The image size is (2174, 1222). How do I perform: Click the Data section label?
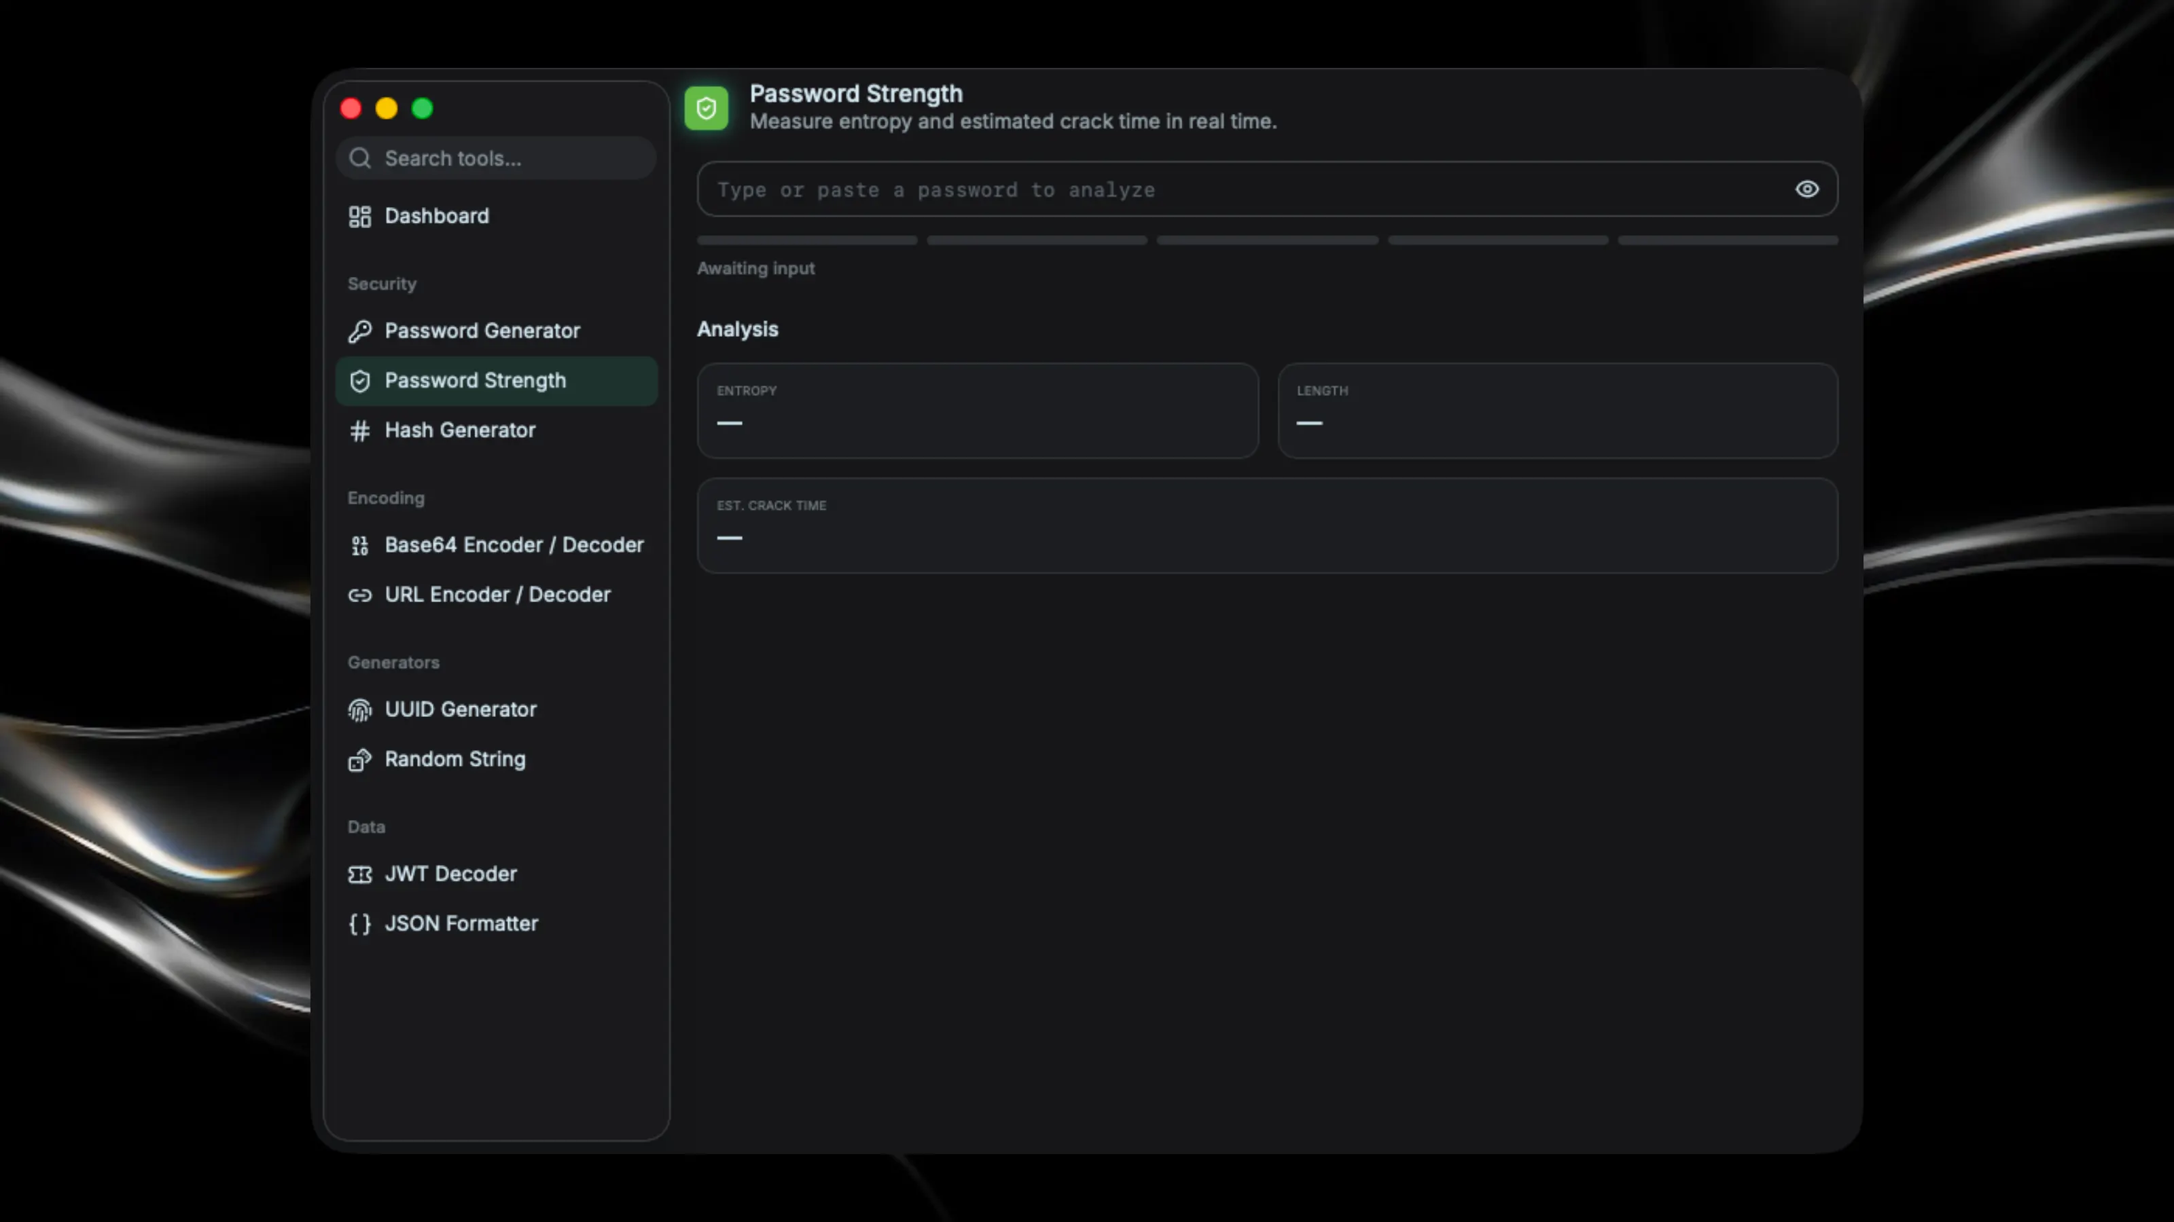click(366, 828)
